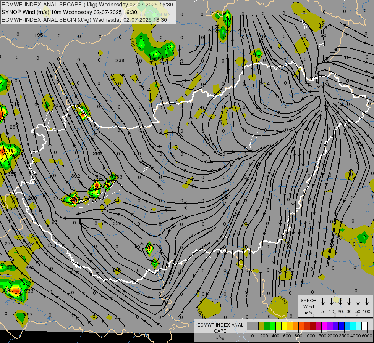Select the wind legend arrow above 30

click(x=349, y=301)
